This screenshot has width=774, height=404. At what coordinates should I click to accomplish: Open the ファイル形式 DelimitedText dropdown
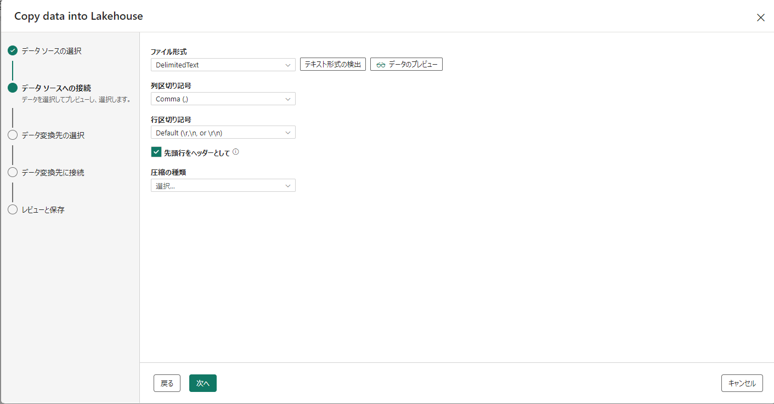[223, 65]
